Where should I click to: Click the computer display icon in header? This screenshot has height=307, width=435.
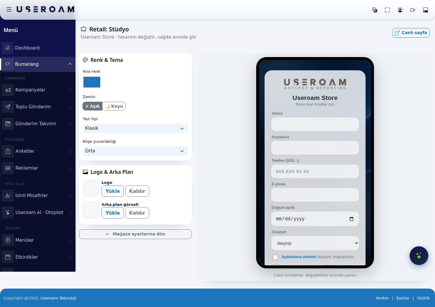tap(426, 10)
